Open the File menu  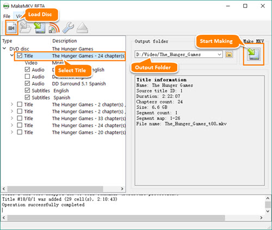[x=7, y=16]
